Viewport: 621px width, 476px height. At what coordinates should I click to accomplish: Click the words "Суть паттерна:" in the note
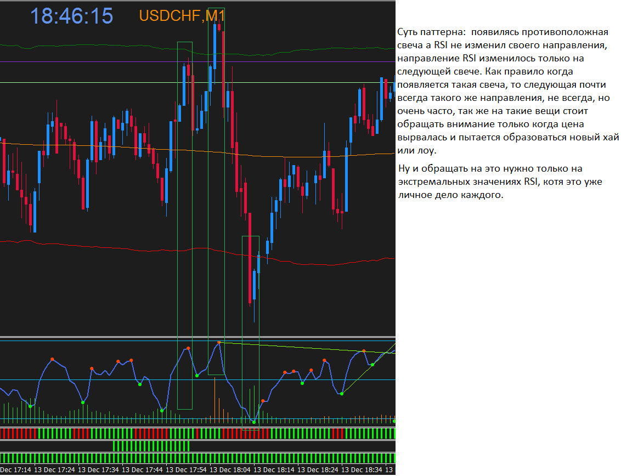coord(432,32)
